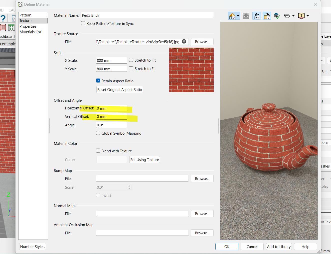Viewport: 331px width, 254px height.
Task: Enable Blend with Texture option
Action: [98, 151]
